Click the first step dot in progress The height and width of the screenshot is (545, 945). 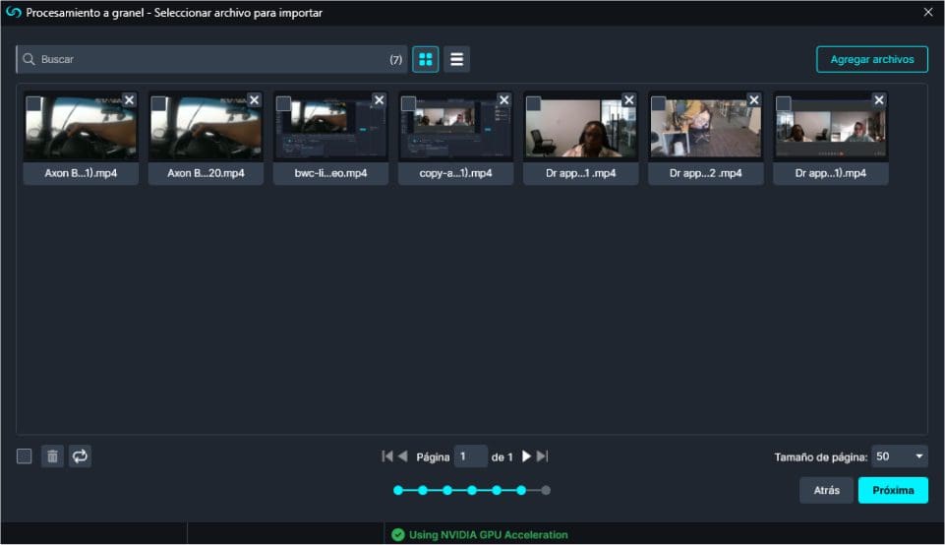click(x=398, y=490)
